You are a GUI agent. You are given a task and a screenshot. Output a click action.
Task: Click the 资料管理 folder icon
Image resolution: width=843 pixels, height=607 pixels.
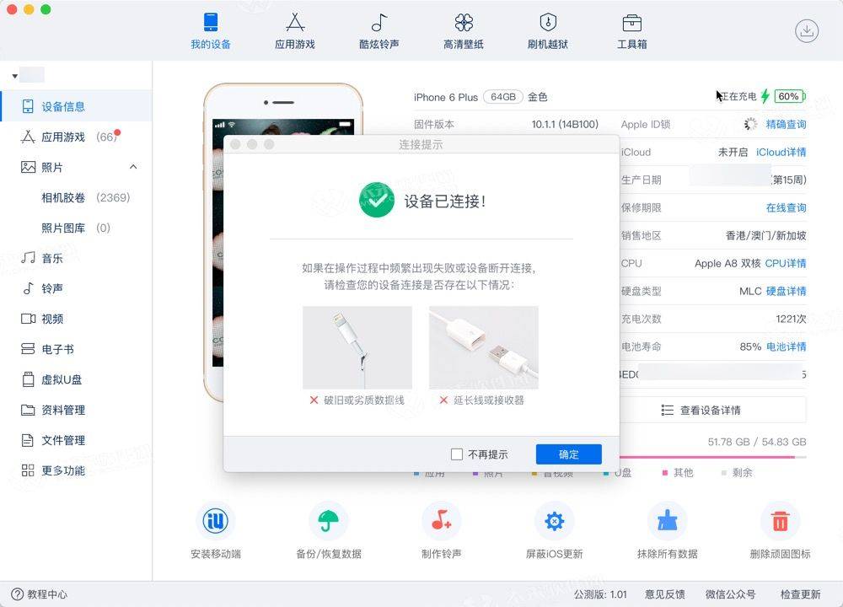(x=28, y=411)
